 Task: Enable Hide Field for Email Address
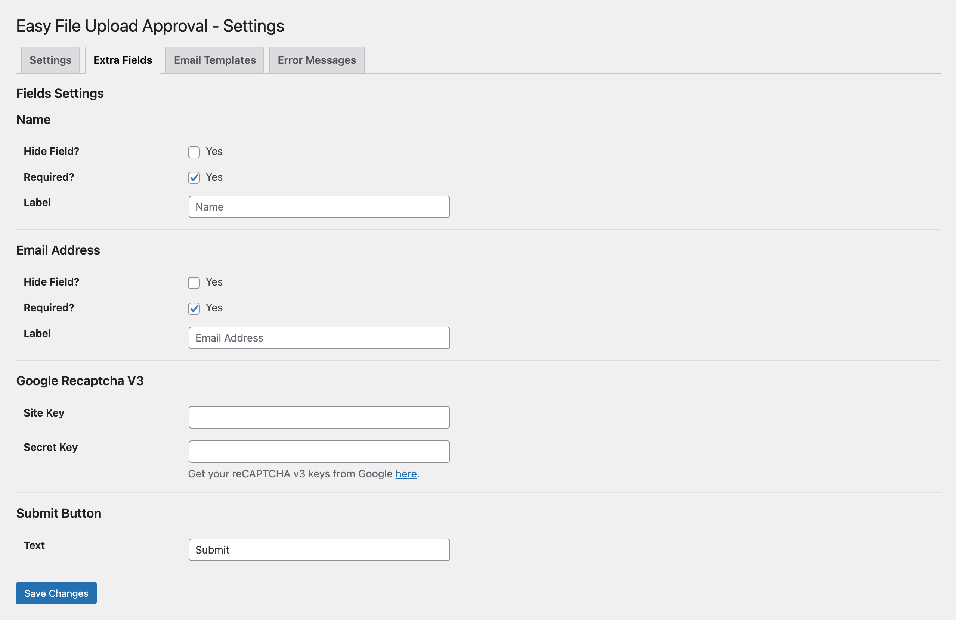click(194, 283)
